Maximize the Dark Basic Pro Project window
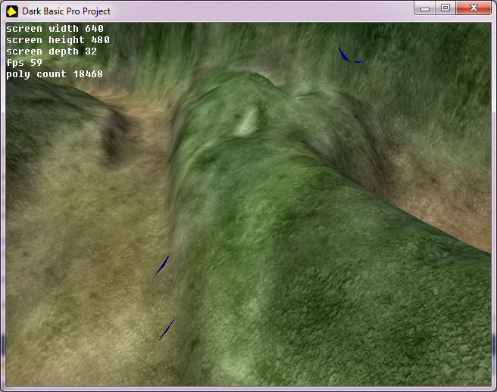 (445, 8)
